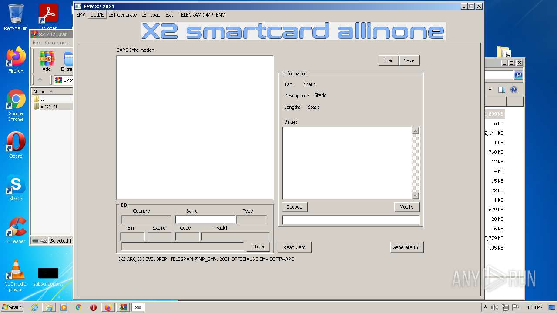Click the Track1 field
This screenshot has height=313, width=557.
[235, 237]
